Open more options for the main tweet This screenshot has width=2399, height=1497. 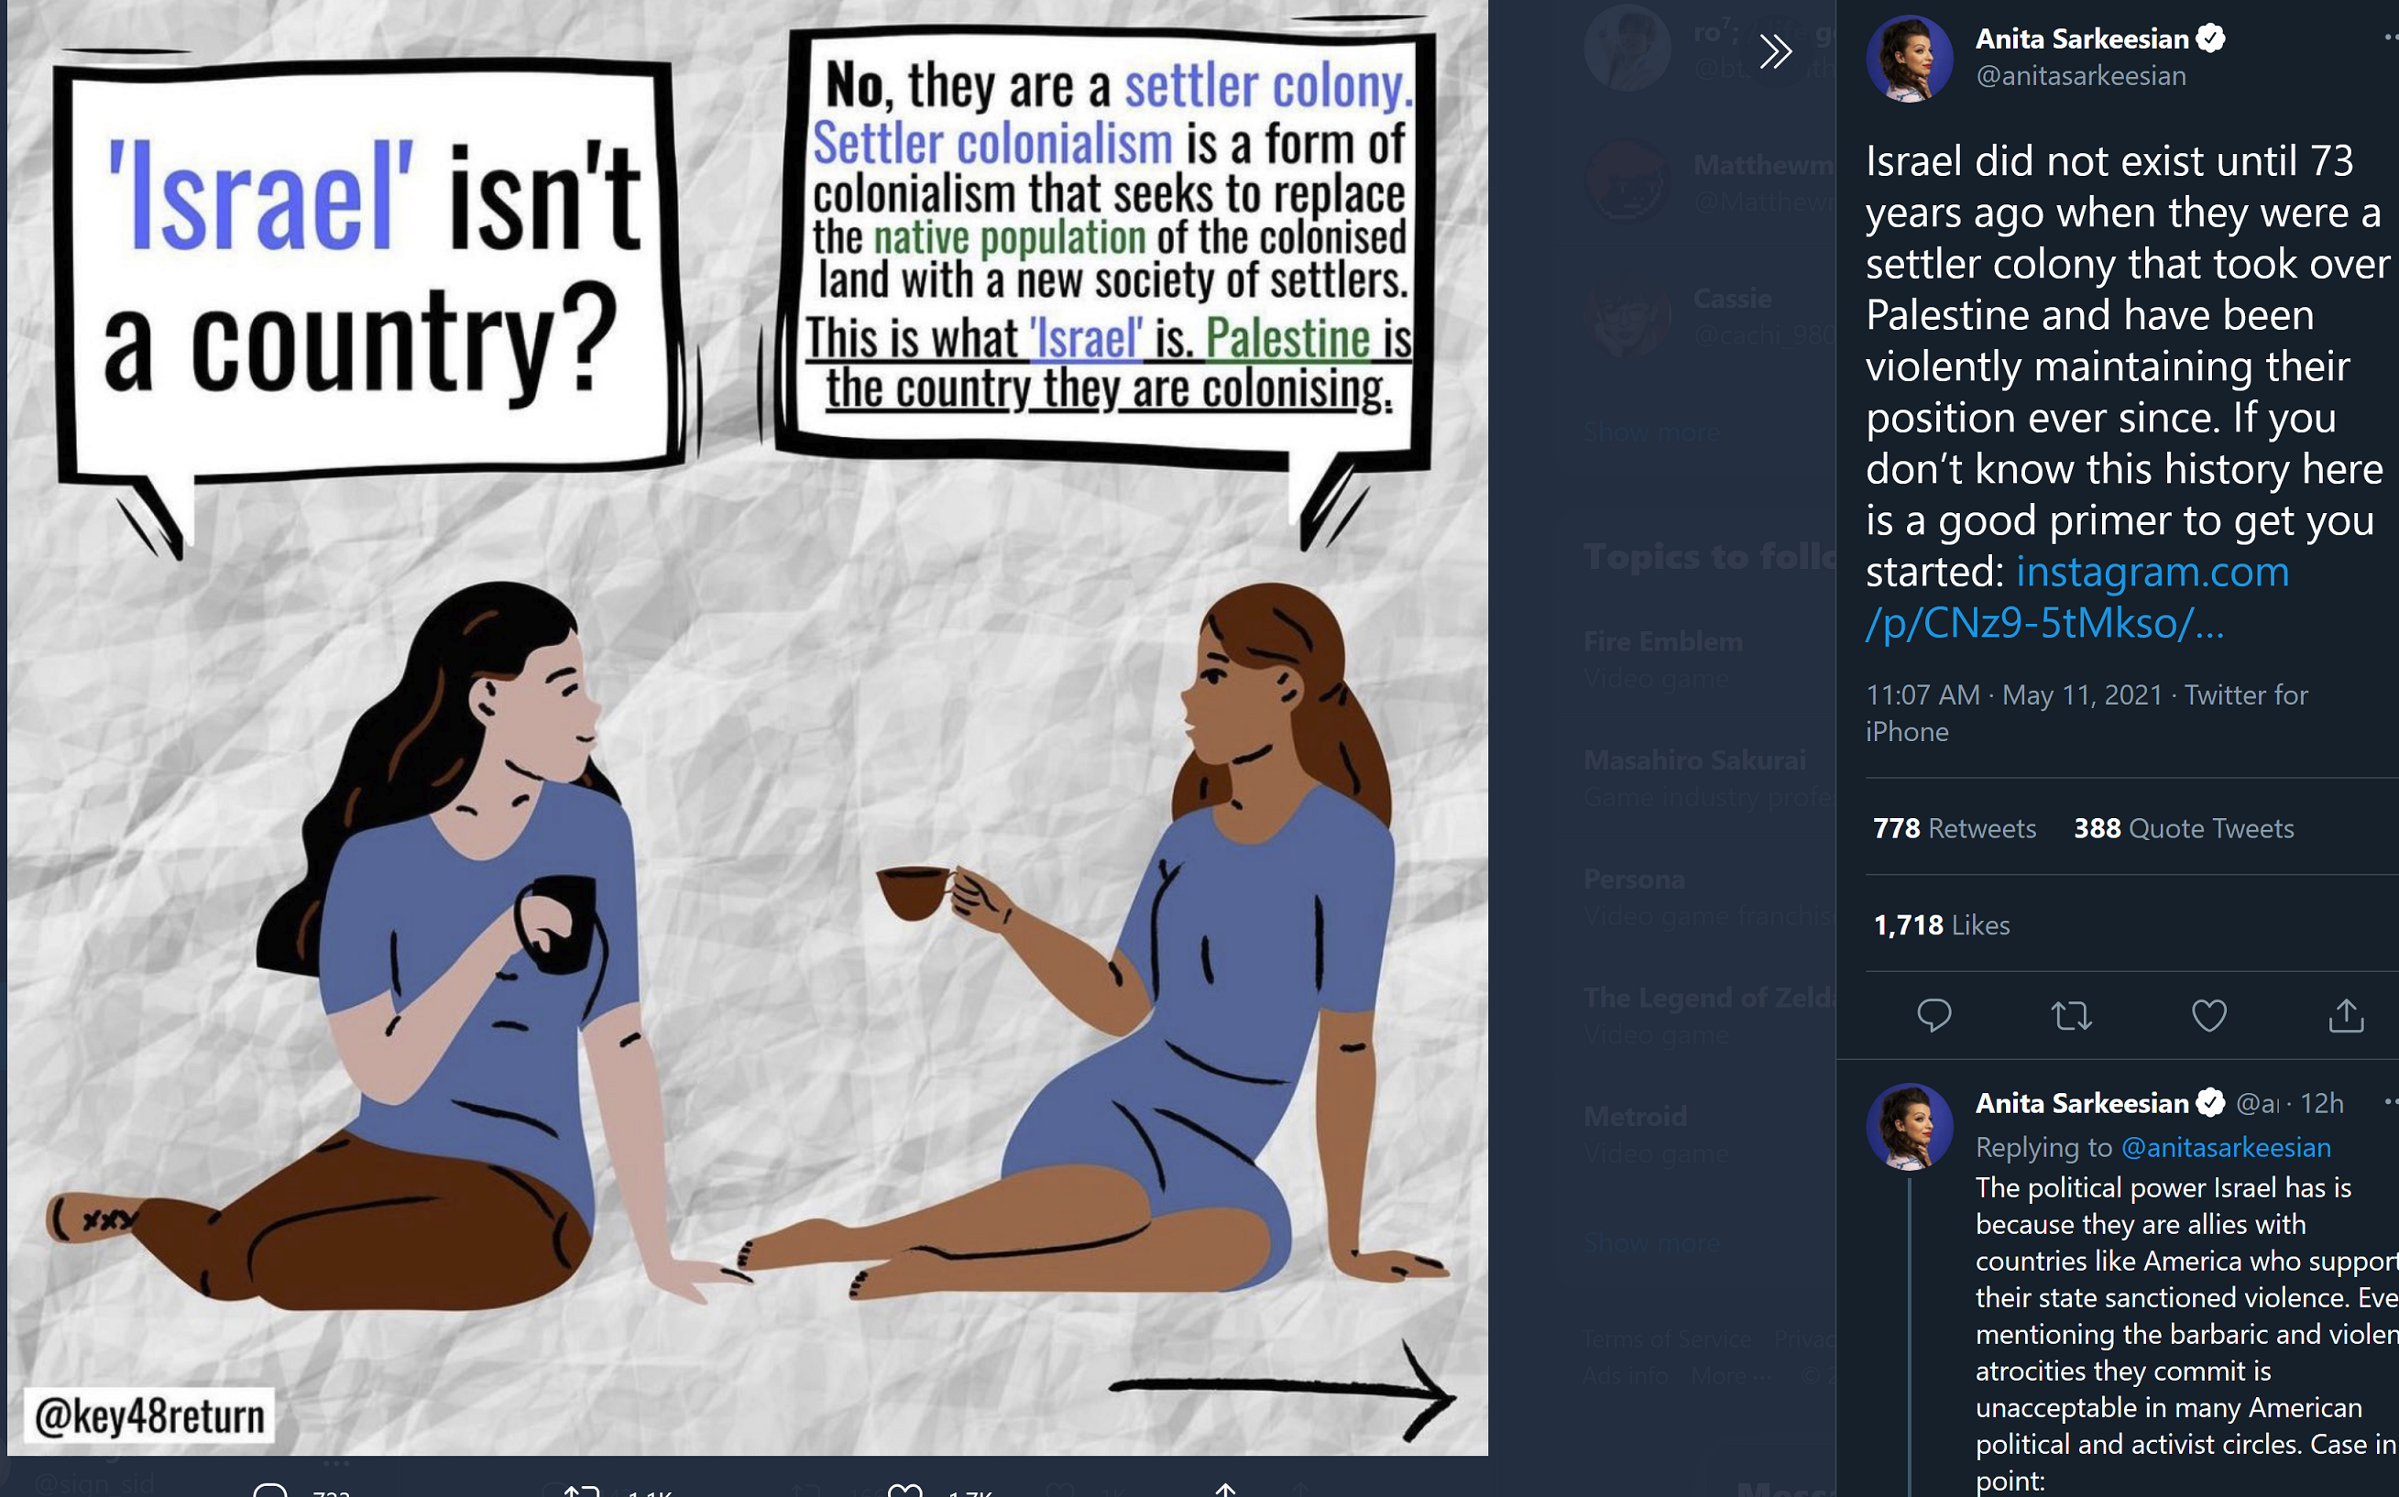click(2390, 38)
